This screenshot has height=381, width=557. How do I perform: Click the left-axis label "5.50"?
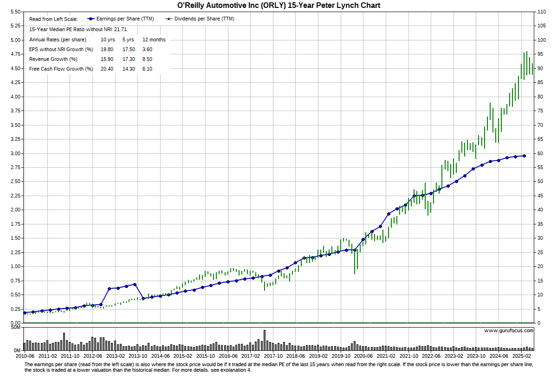15,12
